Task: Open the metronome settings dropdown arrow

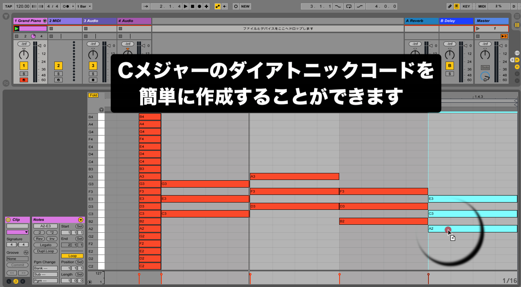Action: point(73,6)
